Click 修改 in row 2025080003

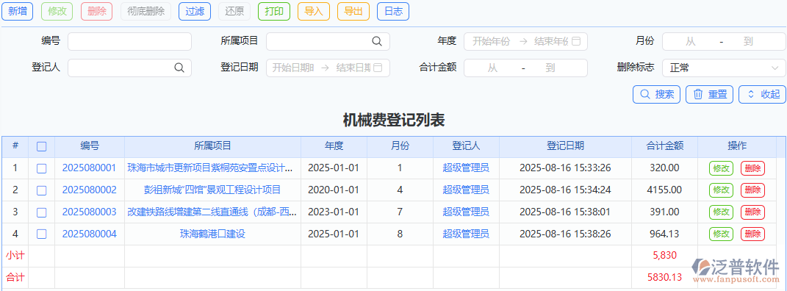pos(721,212)
